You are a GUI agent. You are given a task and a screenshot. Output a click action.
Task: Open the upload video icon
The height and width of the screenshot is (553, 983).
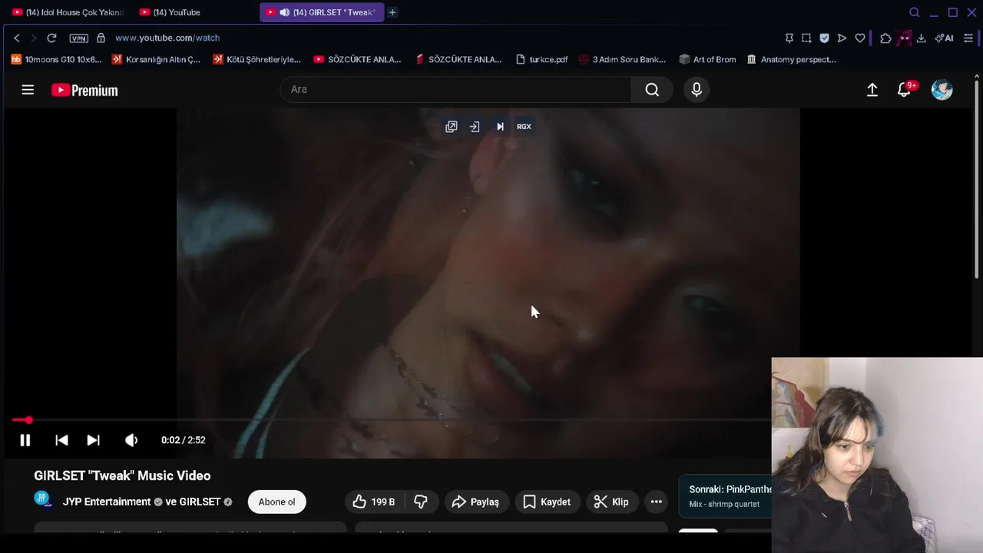point(872,90)
